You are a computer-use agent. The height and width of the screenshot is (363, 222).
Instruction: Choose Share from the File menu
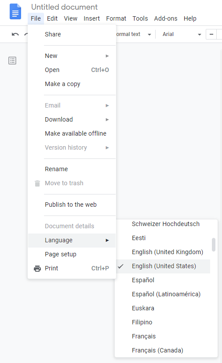point(72,34)
